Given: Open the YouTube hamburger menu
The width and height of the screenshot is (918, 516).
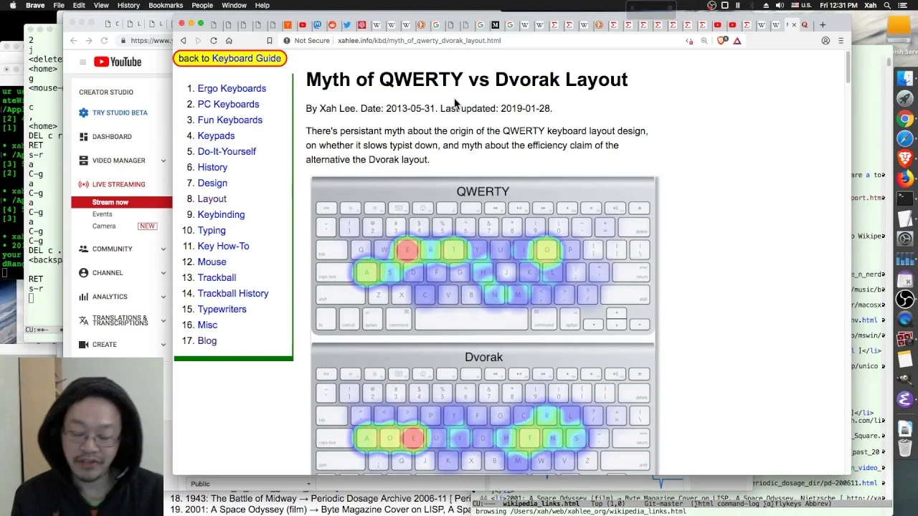Looking at the screenshot, I should tap(83, 62).
